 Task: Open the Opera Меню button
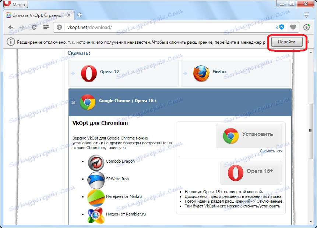15,4
